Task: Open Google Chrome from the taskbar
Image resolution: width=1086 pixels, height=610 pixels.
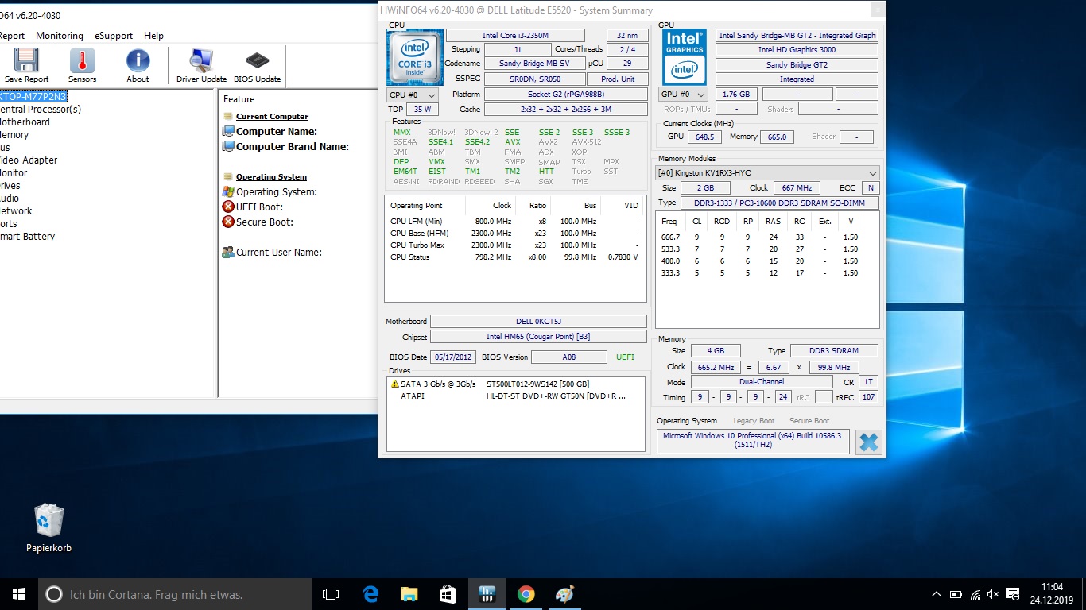Action: click(526, 594)
